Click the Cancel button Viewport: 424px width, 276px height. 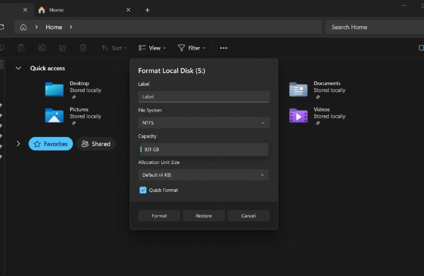pos(248,216)
